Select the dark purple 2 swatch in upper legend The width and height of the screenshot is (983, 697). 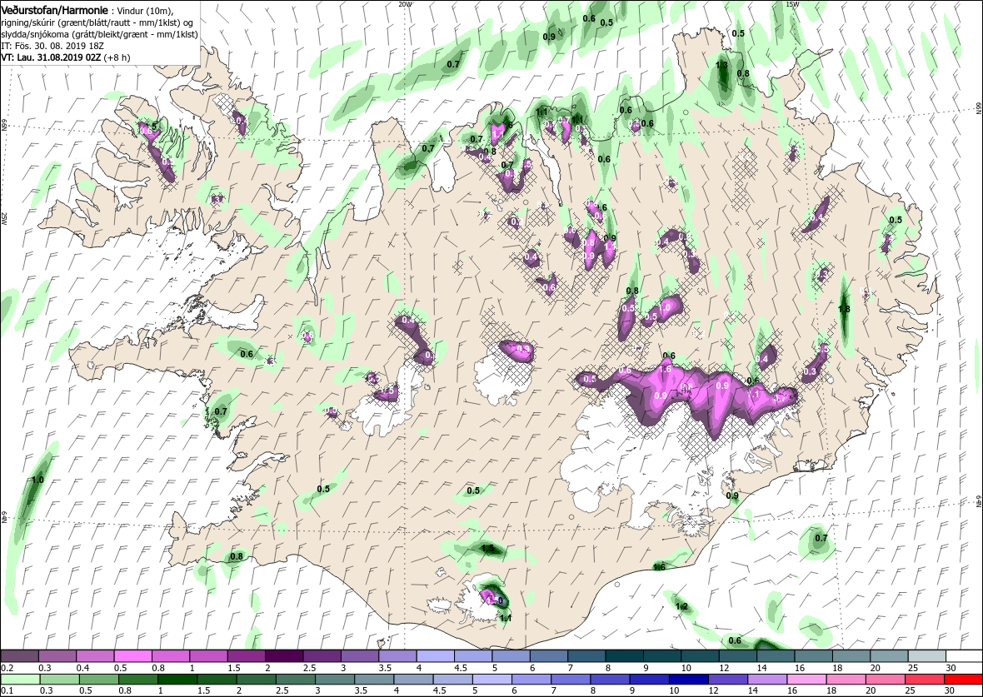(x=284, y=655)
